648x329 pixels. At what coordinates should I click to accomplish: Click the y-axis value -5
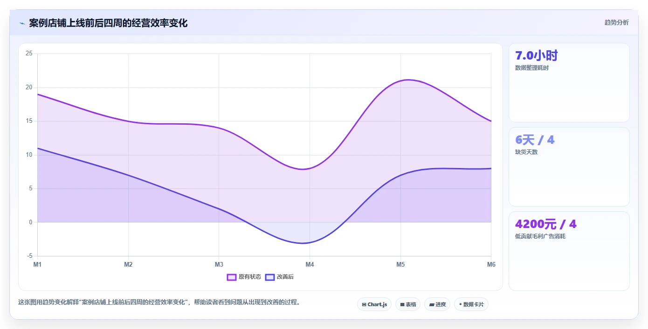tap(30, 256)
